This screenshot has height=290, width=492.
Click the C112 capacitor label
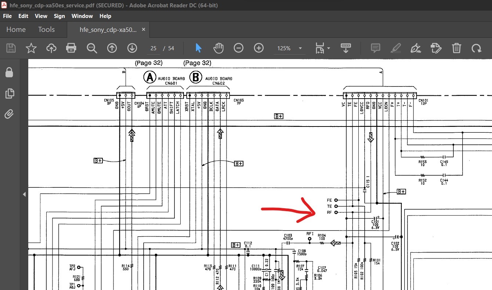coord(248,244)
